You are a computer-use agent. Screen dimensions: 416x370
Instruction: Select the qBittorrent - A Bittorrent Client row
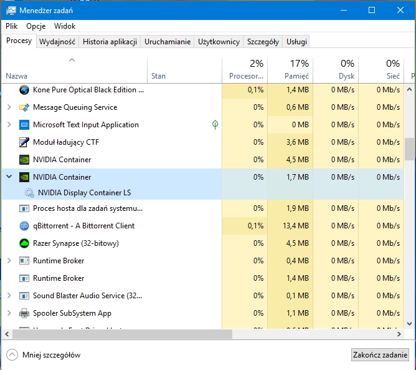[203, 226]
